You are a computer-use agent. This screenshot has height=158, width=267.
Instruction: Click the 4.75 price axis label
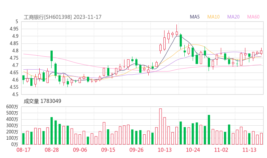point(14,58)
